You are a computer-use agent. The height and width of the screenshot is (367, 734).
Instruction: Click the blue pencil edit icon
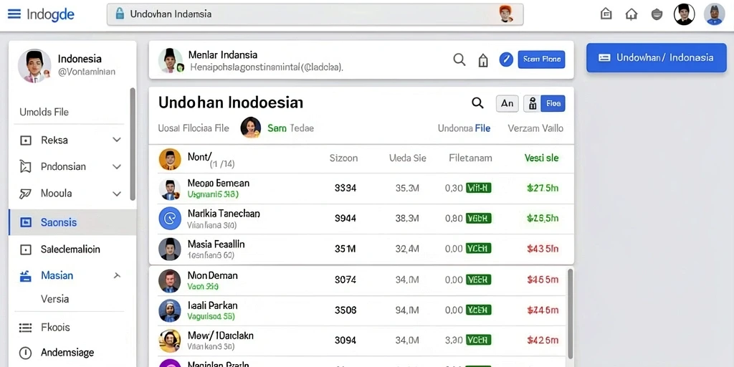[506, 59]
